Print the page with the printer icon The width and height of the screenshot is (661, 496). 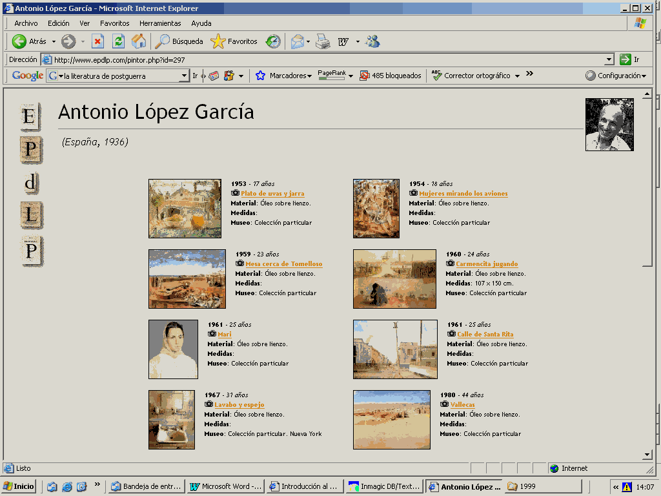[x=323, y=41]
